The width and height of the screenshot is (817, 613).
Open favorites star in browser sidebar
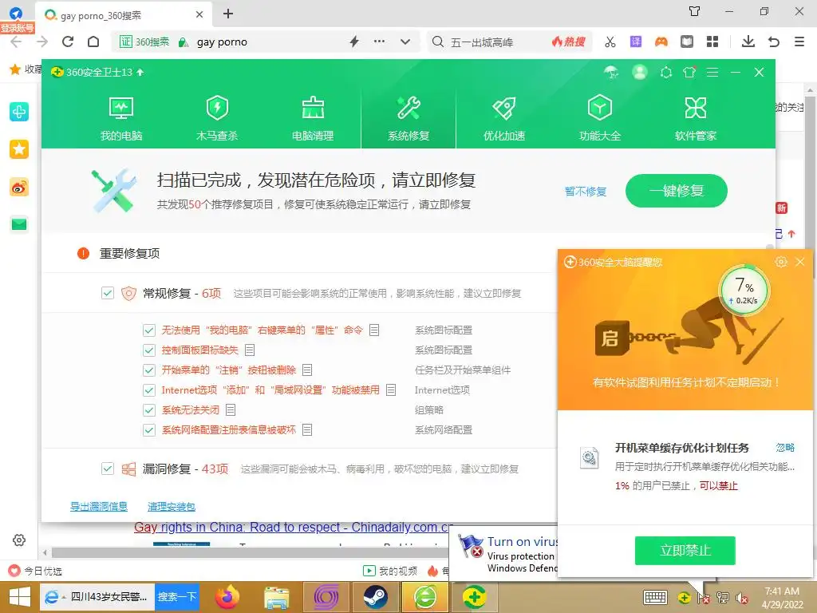19,149
